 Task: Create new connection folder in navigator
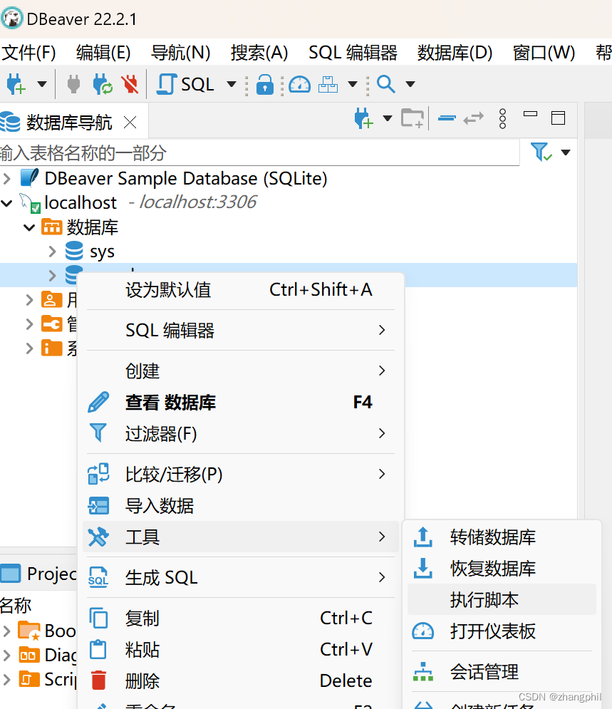tap(411, 118)
